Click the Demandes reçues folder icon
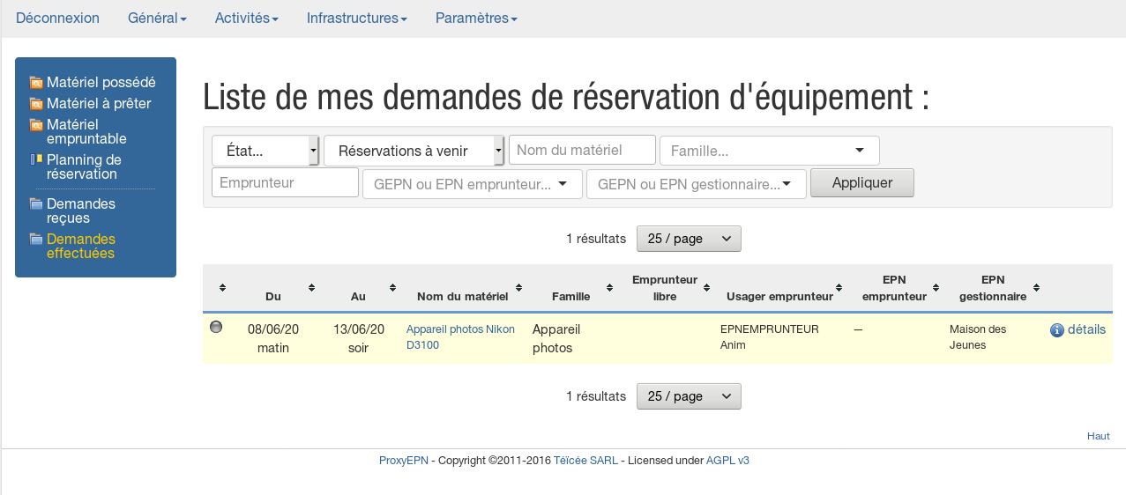This screenshot has width=1126, height=495. click(36, 204)
